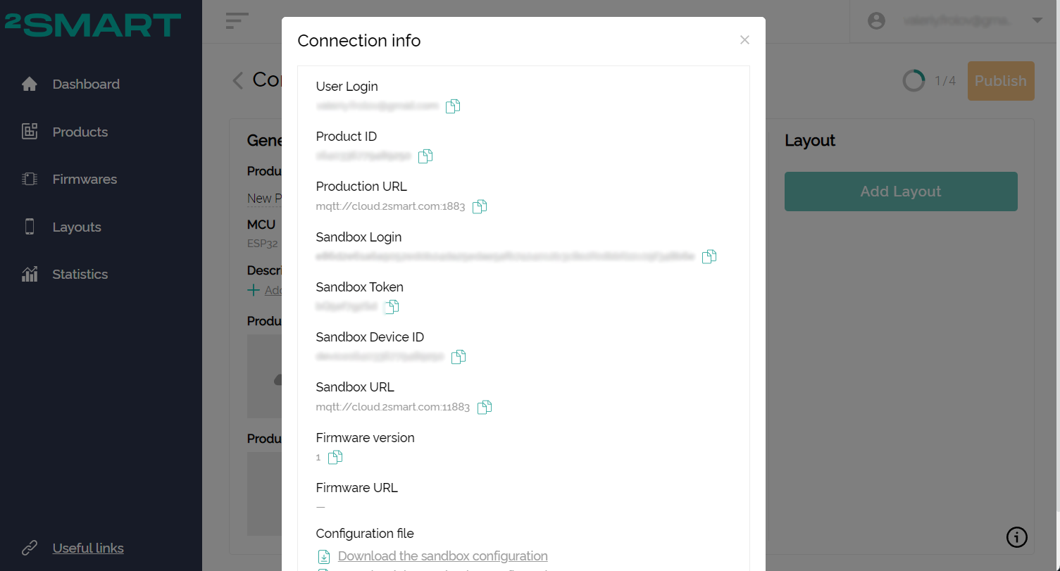Copy the Firmware version value
Screen dimensions: 1060x571
[335, 457]
